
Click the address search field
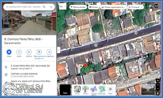tap(23, 7)
